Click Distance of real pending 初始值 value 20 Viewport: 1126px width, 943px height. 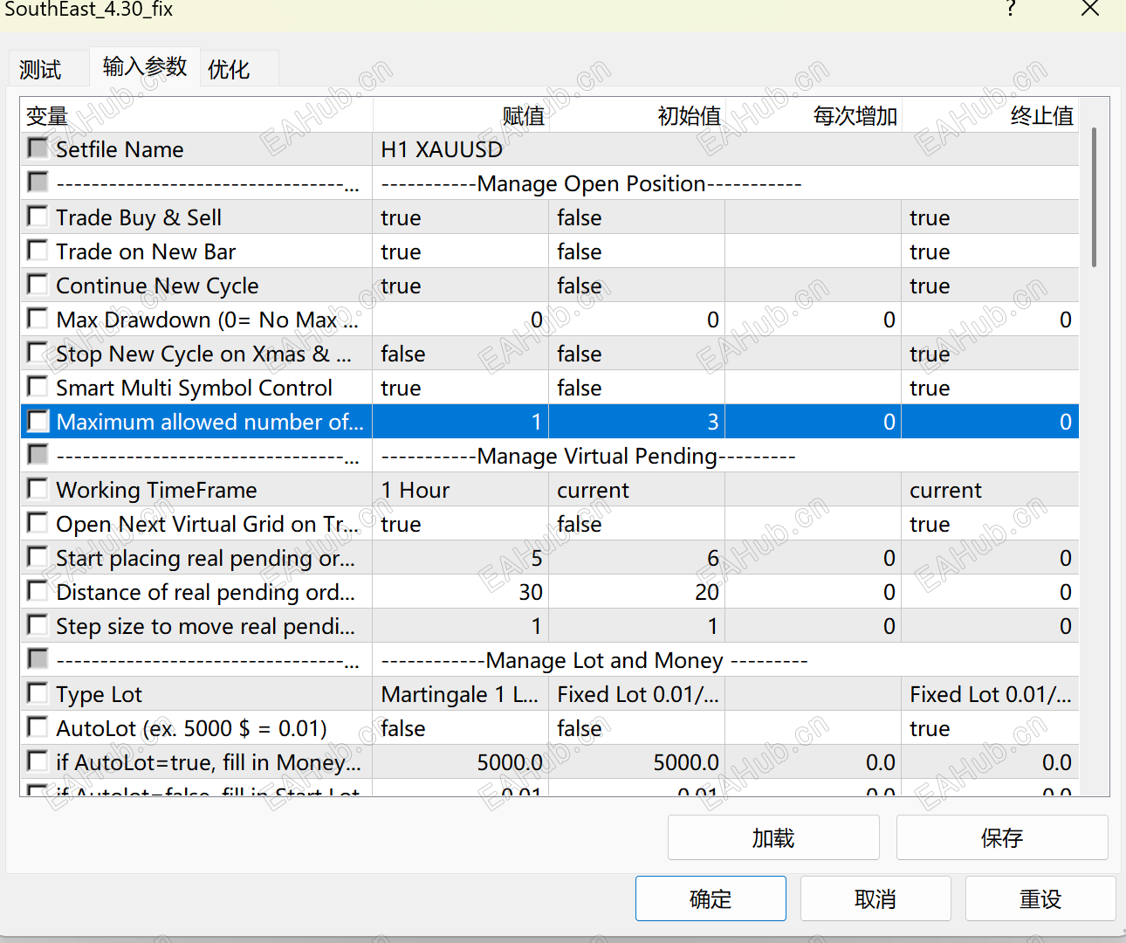click(637, 592)
